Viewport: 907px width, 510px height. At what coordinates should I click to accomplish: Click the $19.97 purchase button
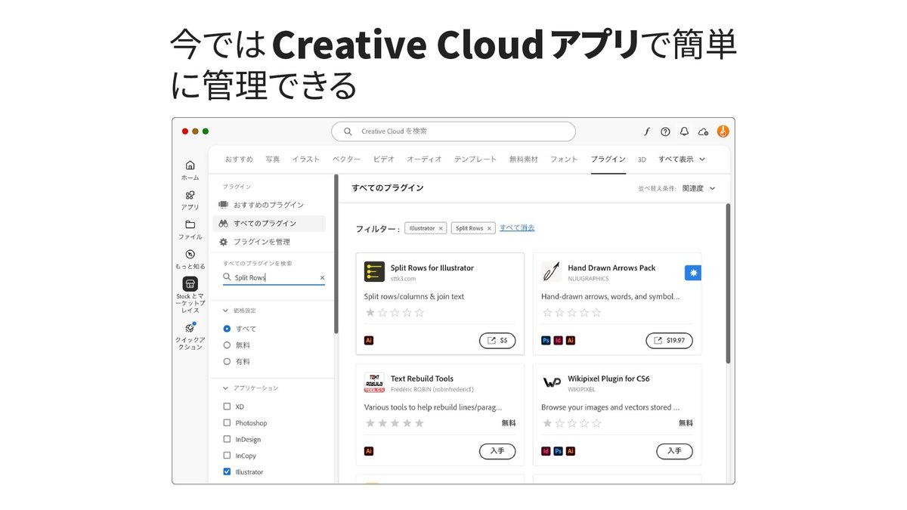669,341
